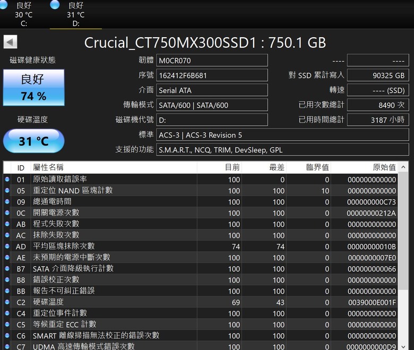This screenshot has height=350, width=414.
Task: Select the SMART 離線掃描無法校正的錯誤次數 row
Action: [x=201, y=336]
